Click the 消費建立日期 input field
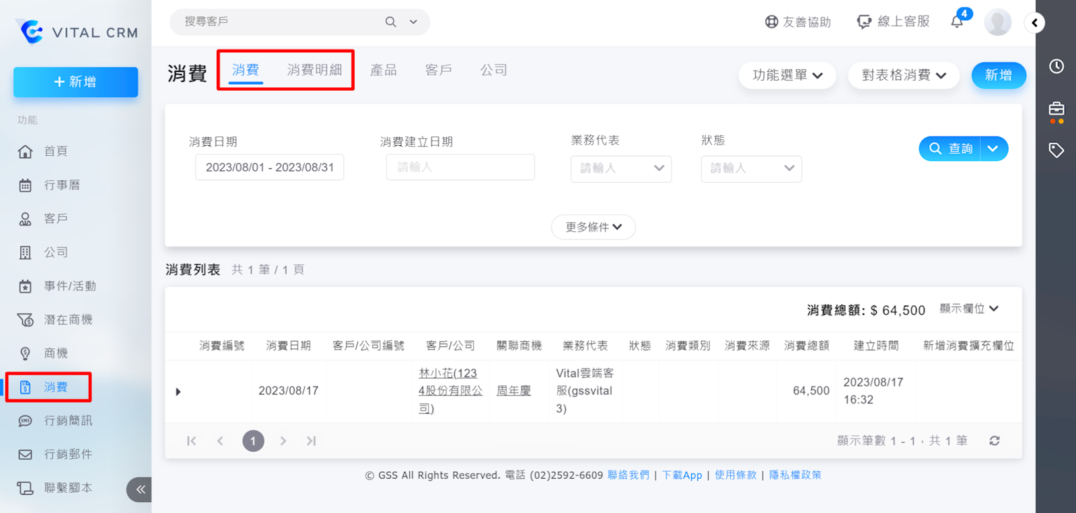 (460, 167)
